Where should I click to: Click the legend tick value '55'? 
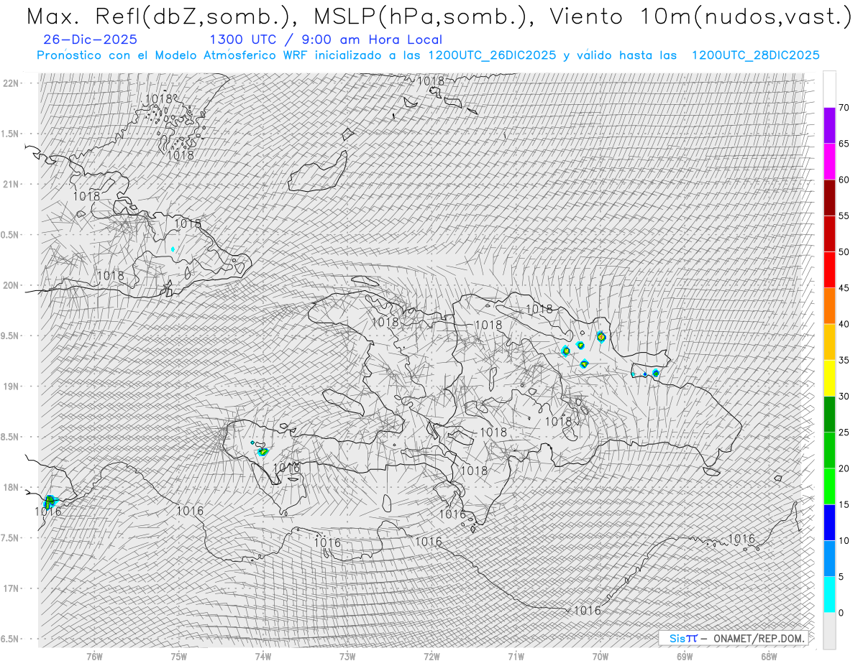click(x=844, y=216)
